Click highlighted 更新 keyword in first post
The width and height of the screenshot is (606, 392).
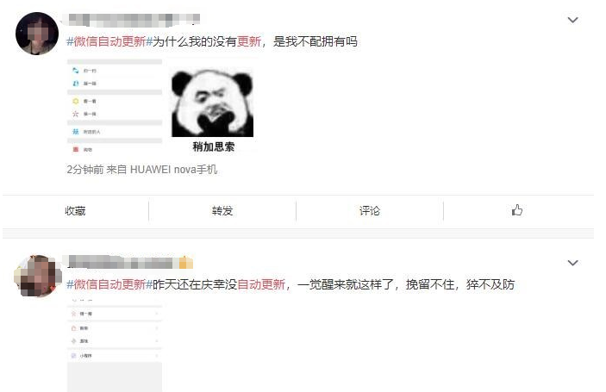coord(249,41)
